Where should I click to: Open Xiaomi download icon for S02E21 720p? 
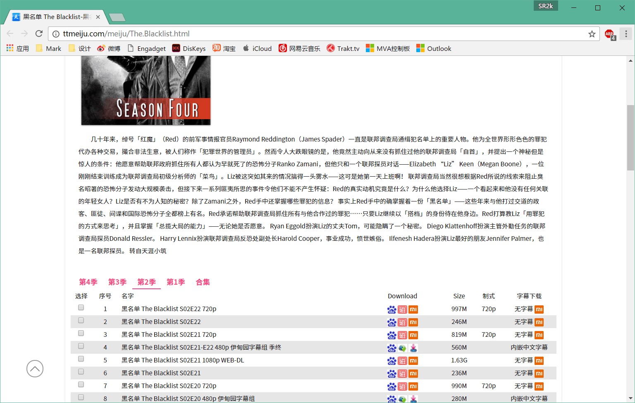pyautogui.click(x=413, y=335)
